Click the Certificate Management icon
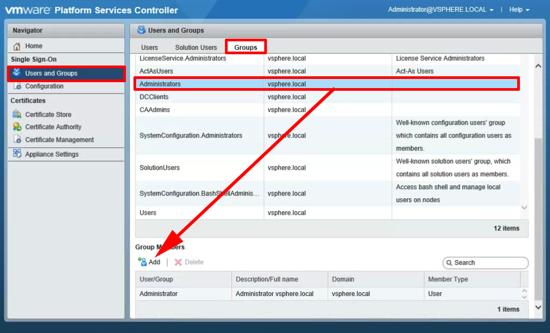 pyautogui.click(x=17, y=139)
